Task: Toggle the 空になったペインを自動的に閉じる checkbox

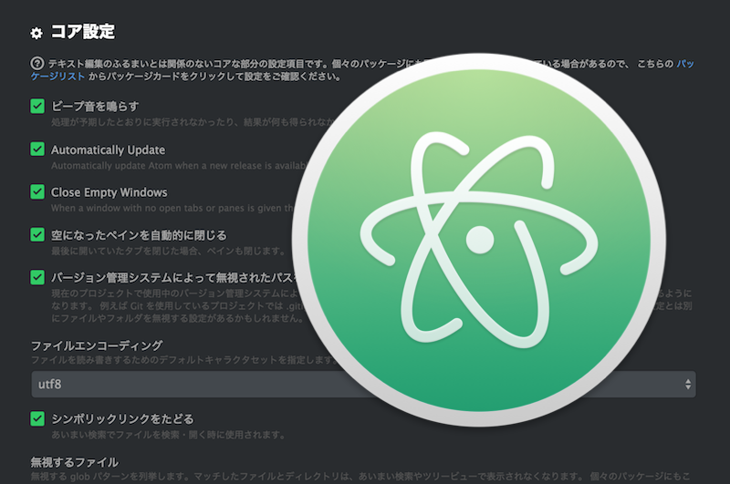Action: tap(37, 234)
